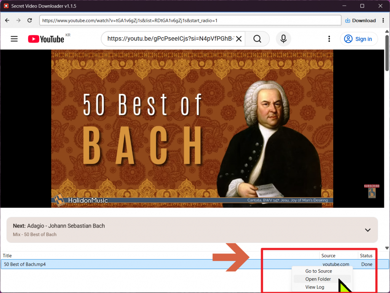Minimize the Secret Video Downloader window
390x293 pixels.
point(344,6)
